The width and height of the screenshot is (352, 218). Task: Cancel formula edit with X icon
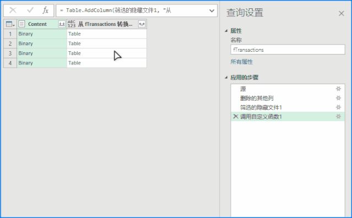pos(13,10)
